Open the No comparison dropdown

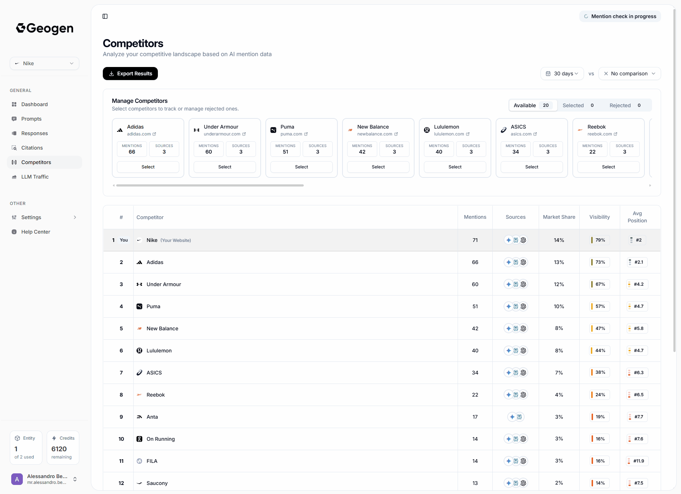630,74
